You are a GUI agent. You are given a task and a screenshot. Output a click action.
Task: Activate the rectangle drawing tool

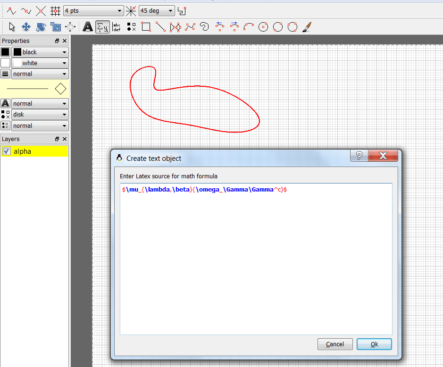[x=146, y=27]
